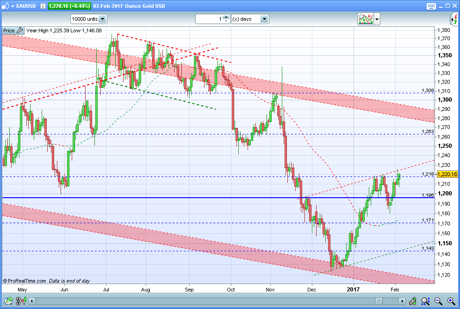
Task: Click the Price label tab
Action: tap(9, 30)
